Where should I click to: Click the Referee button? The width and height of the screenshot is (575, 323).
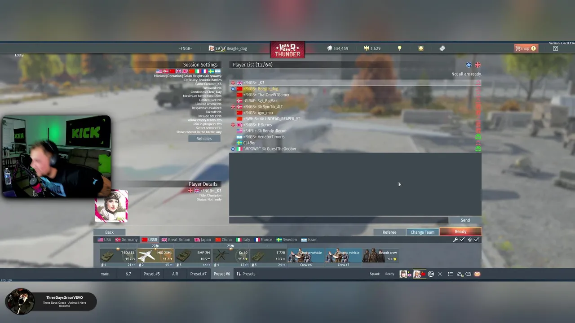[389, 232]
